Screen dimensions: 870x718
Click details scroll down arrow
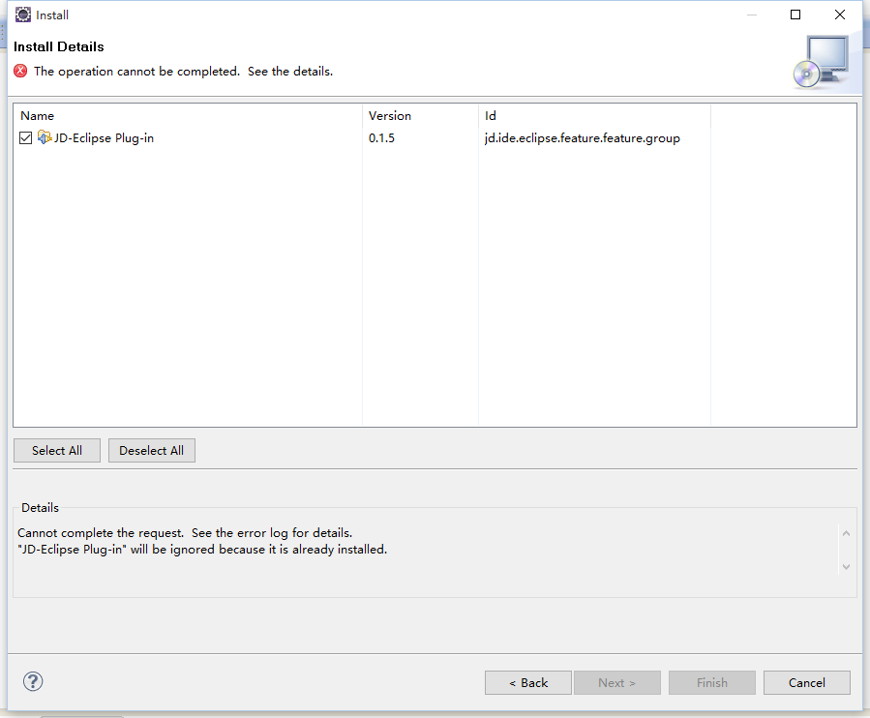[846, 566]
